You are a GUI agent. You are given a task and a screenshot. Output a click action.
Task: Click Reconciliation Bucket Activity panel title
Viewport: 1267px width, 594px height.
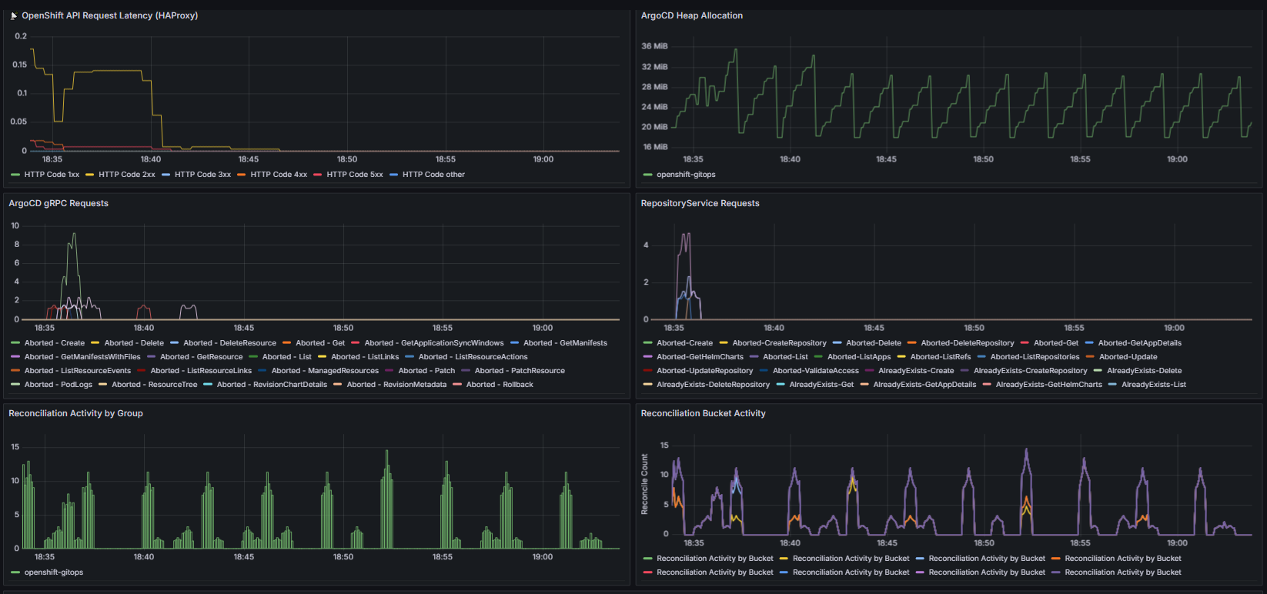[x=703, y=413]
